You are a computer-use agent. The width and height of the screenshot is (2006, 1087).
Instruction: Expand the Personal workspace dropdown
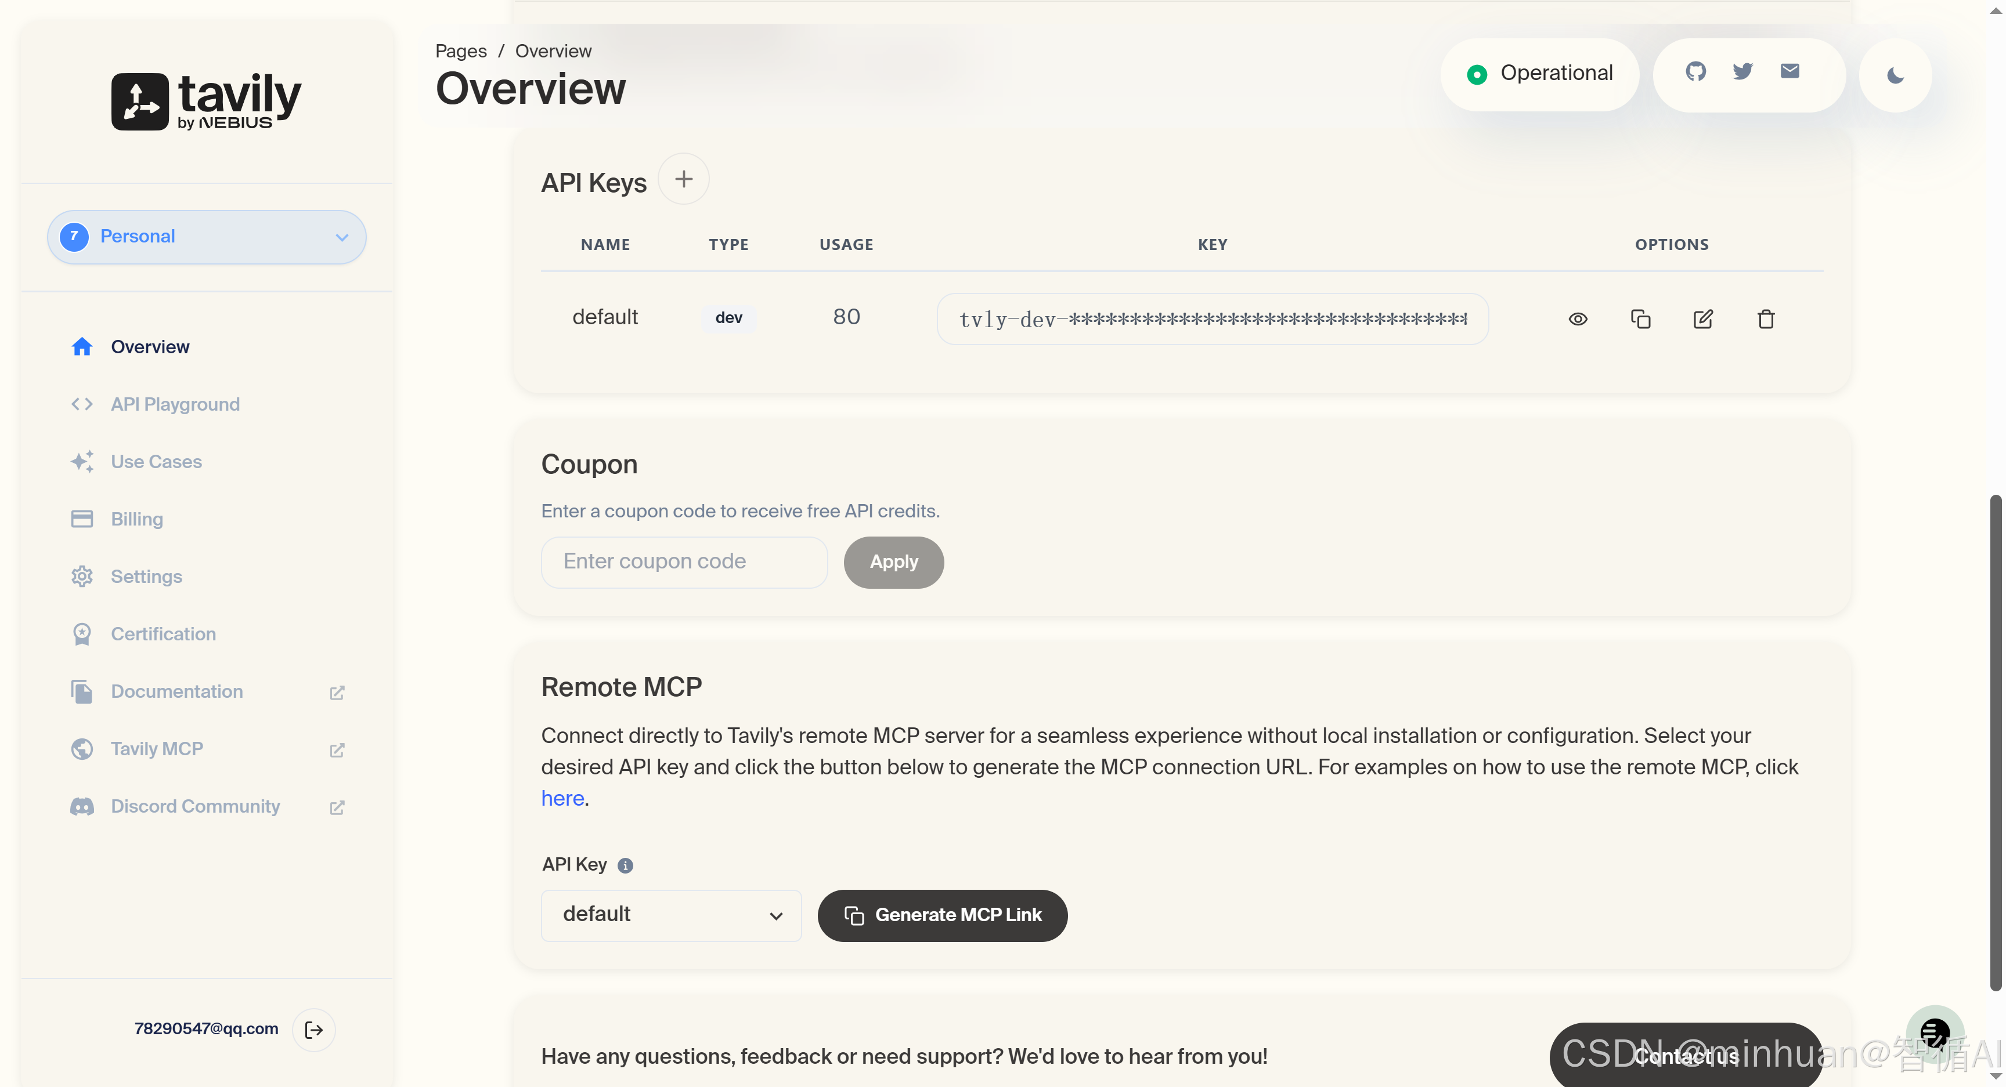tap(207, 237)
